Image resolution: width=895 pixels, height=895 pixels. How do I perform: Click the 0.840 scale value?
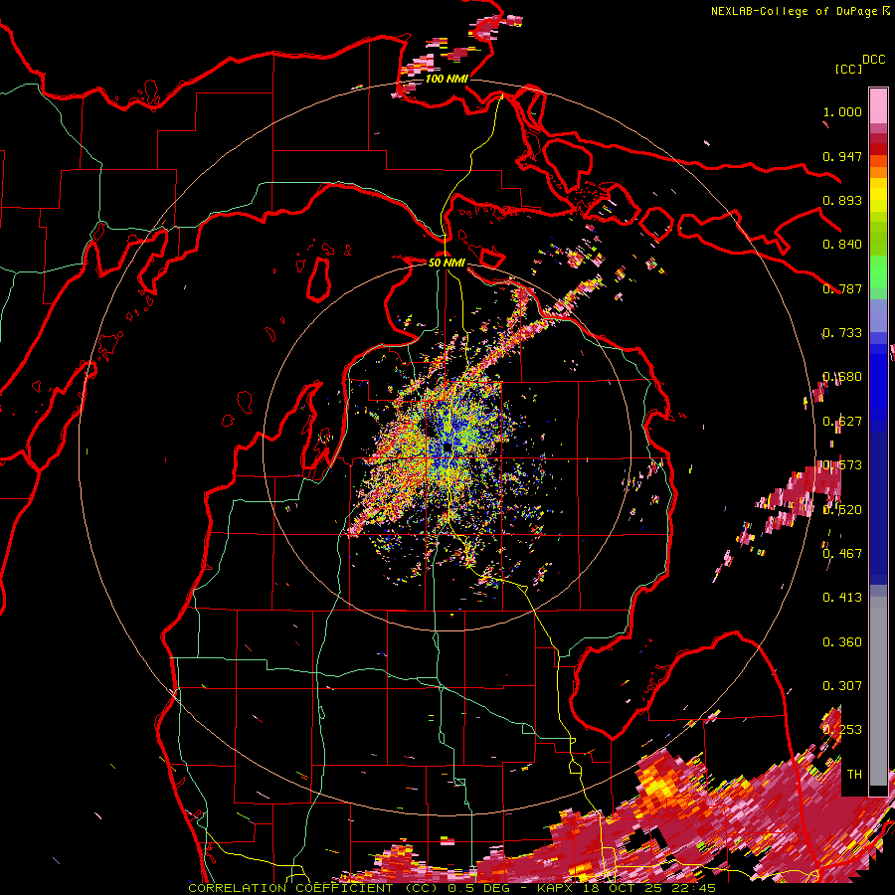tap(842, 245)
